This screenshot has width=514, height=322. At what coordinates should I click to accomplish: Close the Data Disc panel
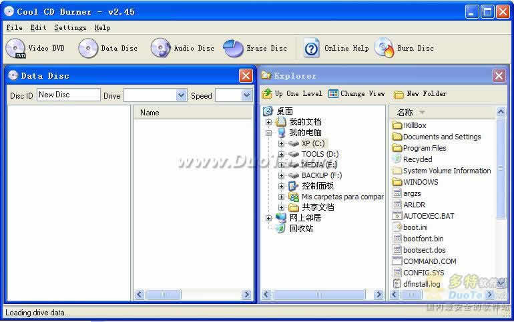246,75
